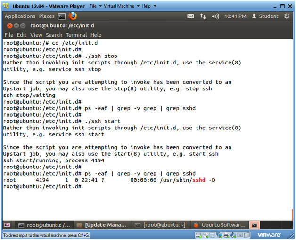Click the VMware printer device icon
296x240 pixels.
[x=226, y=235]
